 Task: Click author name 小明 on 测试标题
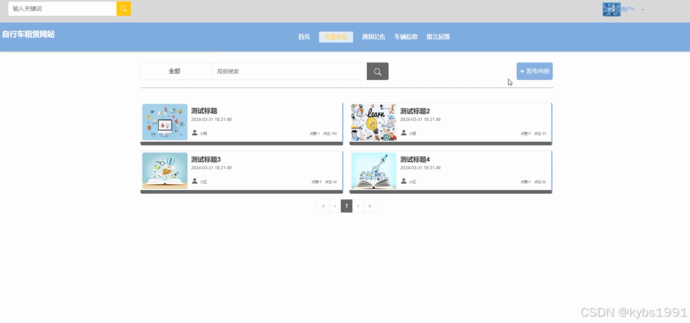pyautogui.click(x=203, y=134)
